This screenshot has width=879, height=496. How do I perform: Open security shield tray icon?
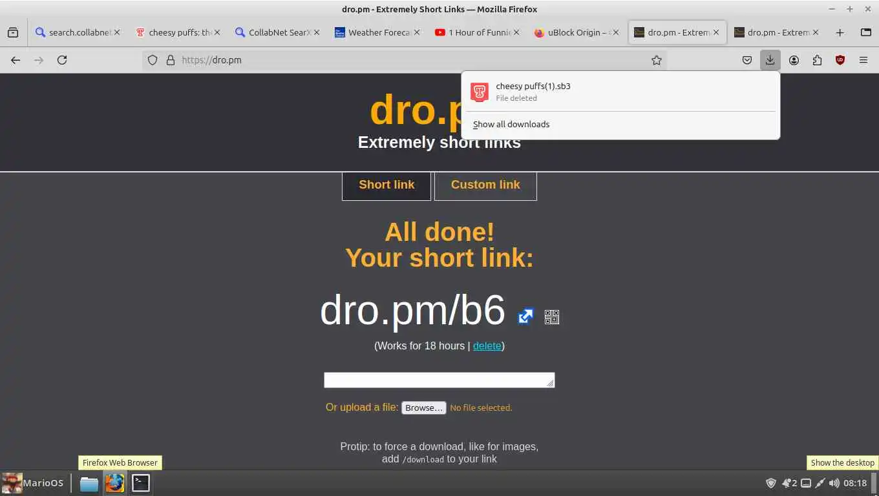tap(770, 482)
